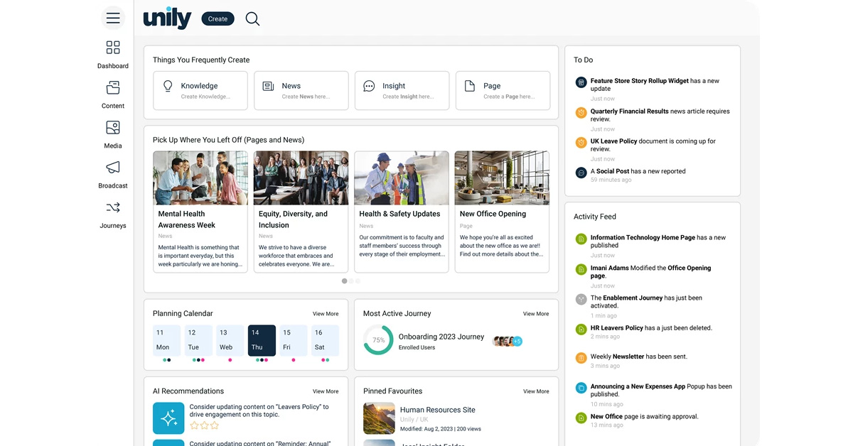853x446 pixels.
Task: Click View More on Planning Calendar
Action: [326, 314]
